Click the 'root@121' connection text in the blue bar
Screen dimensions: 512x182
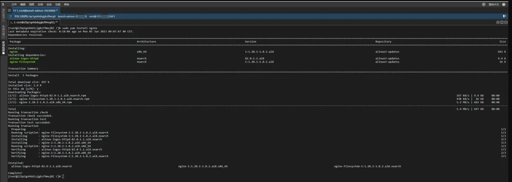(102, 16)
